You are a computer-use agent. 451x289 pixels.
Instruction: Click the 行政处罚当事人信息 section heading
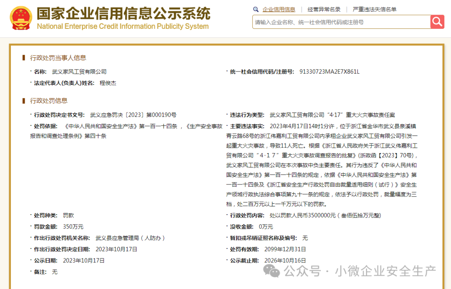[58, 58]
